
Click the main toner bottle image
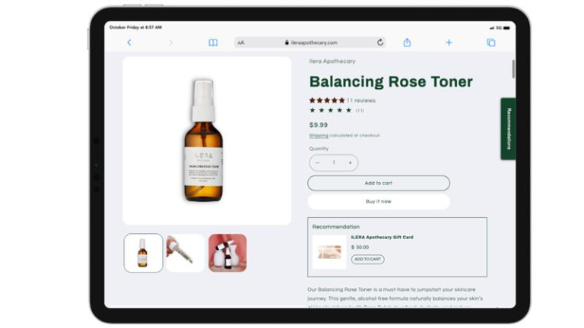click(207, 140)
